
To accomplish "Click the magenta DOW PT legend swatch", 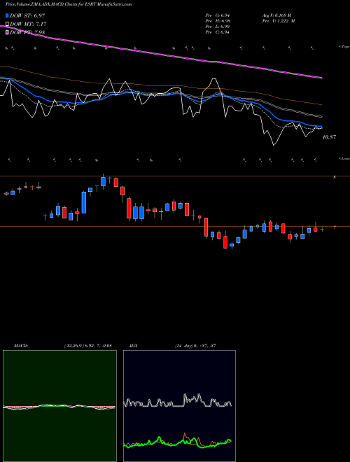I will [7, 33].
